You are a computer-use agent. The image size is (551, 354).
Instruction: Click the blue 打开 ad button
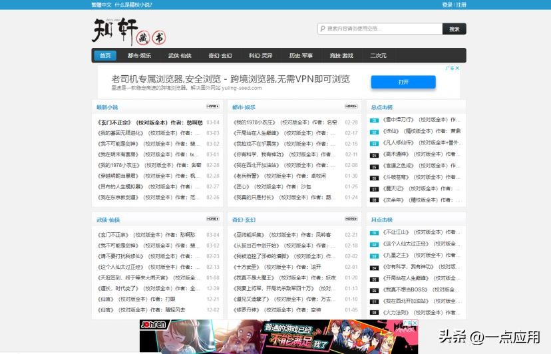coord(403,82)
